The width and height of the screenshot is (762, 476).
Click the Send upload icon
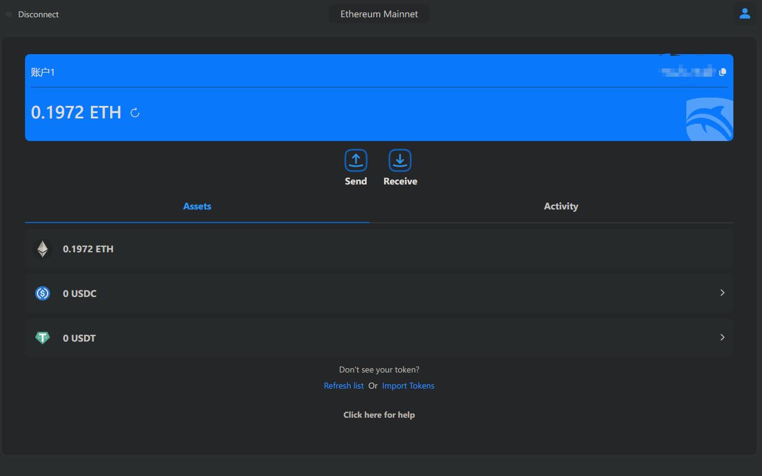pos(355,160)
